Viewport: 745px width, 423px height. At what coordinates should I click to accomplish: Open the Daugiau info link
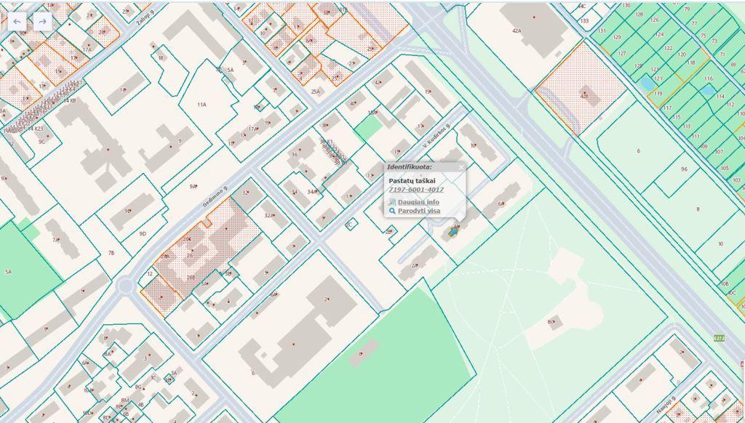coord(418,202)
